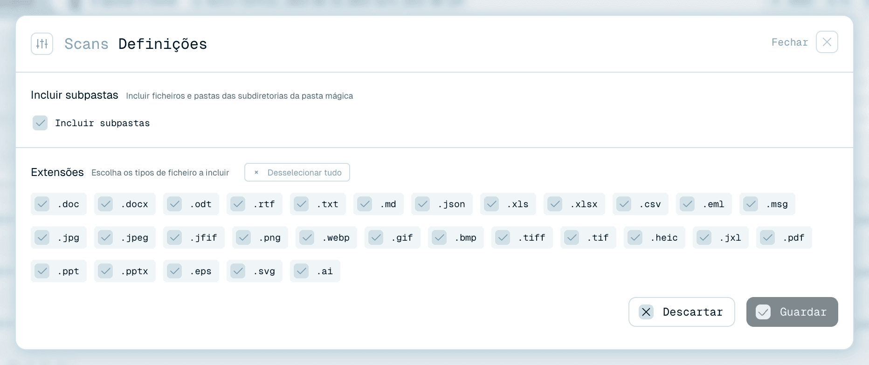Click the Fechar link text
The height and width of the screenshot is (365, 869).
pyautogui.click(x=789, y=42)
